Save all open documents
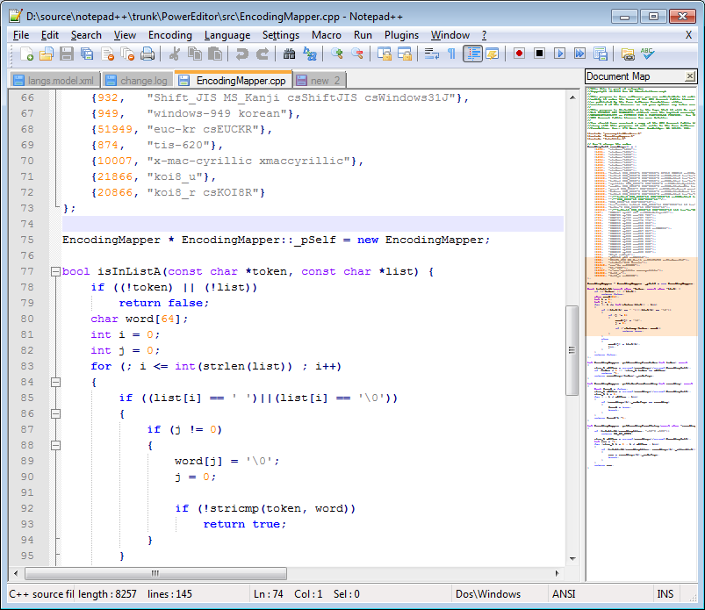The image size is (705, 610). (85, 54)
